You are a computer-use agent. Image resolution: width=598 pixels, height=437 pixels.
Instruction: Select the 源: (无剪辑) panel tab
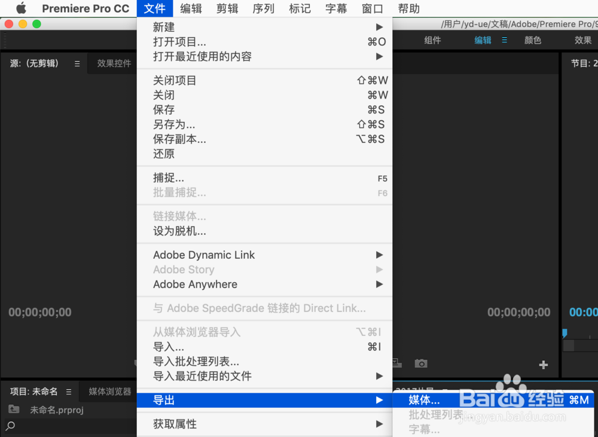coord(34,63)
